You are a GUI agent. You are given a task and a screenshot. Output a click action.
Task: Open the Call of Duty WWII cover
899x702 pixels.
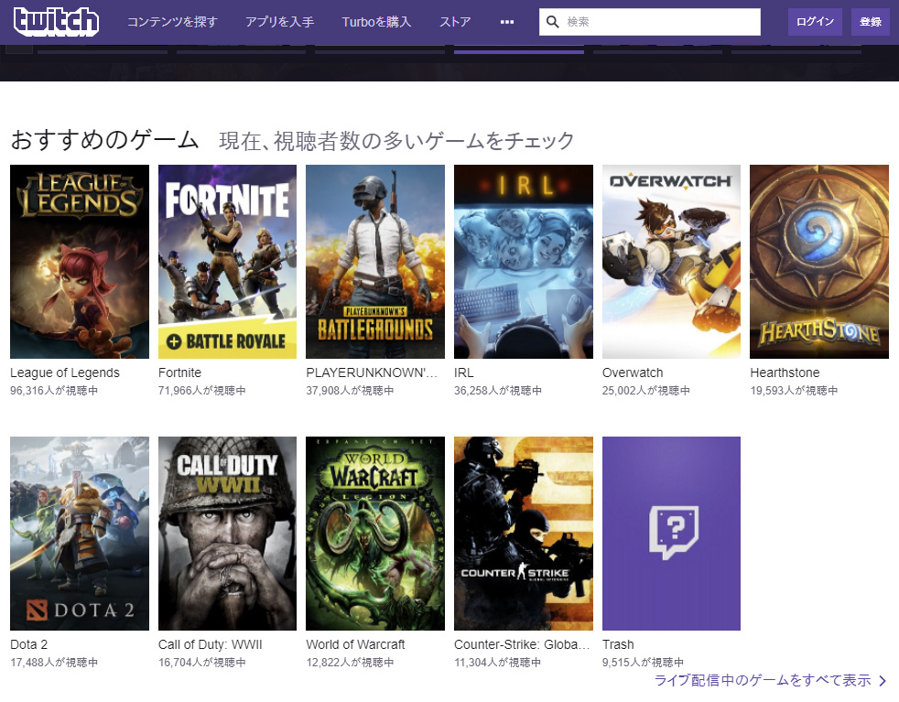228,534
